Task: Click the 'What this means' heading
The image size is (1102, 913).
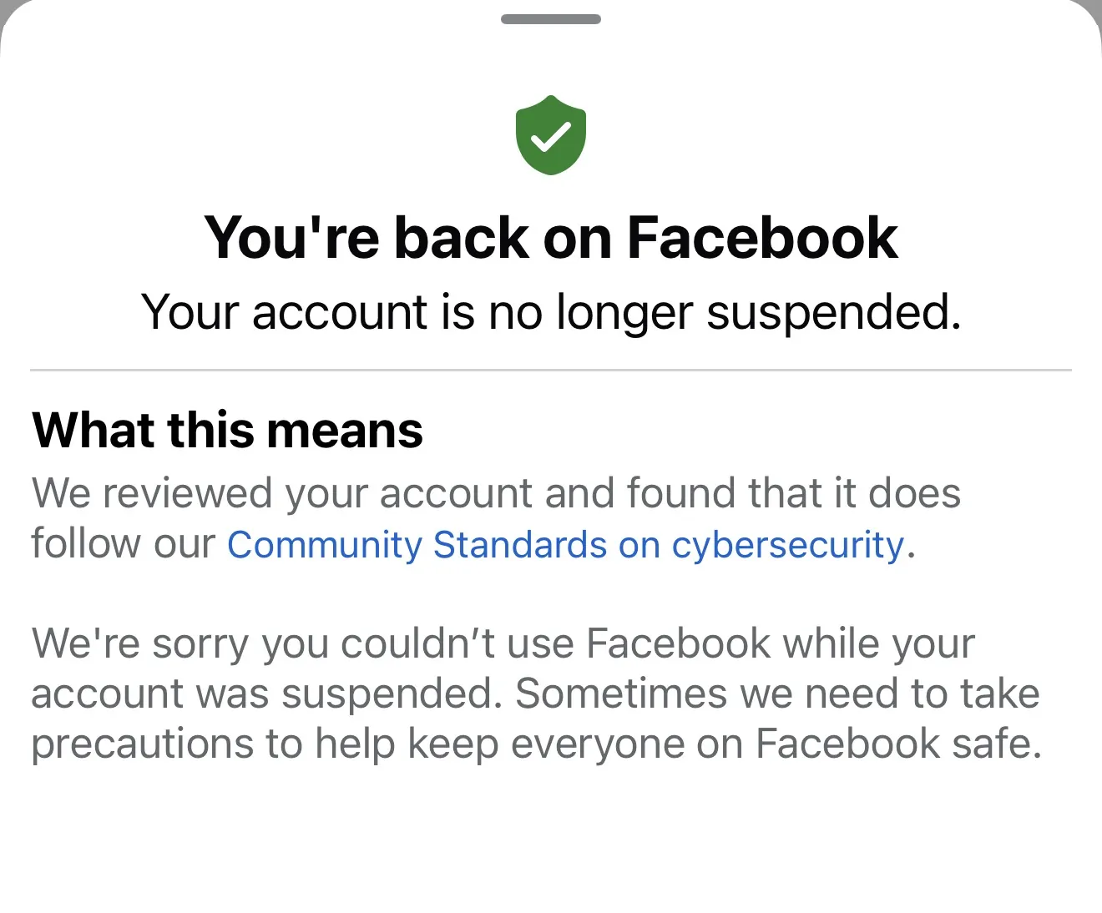Action: pos(227,431)
